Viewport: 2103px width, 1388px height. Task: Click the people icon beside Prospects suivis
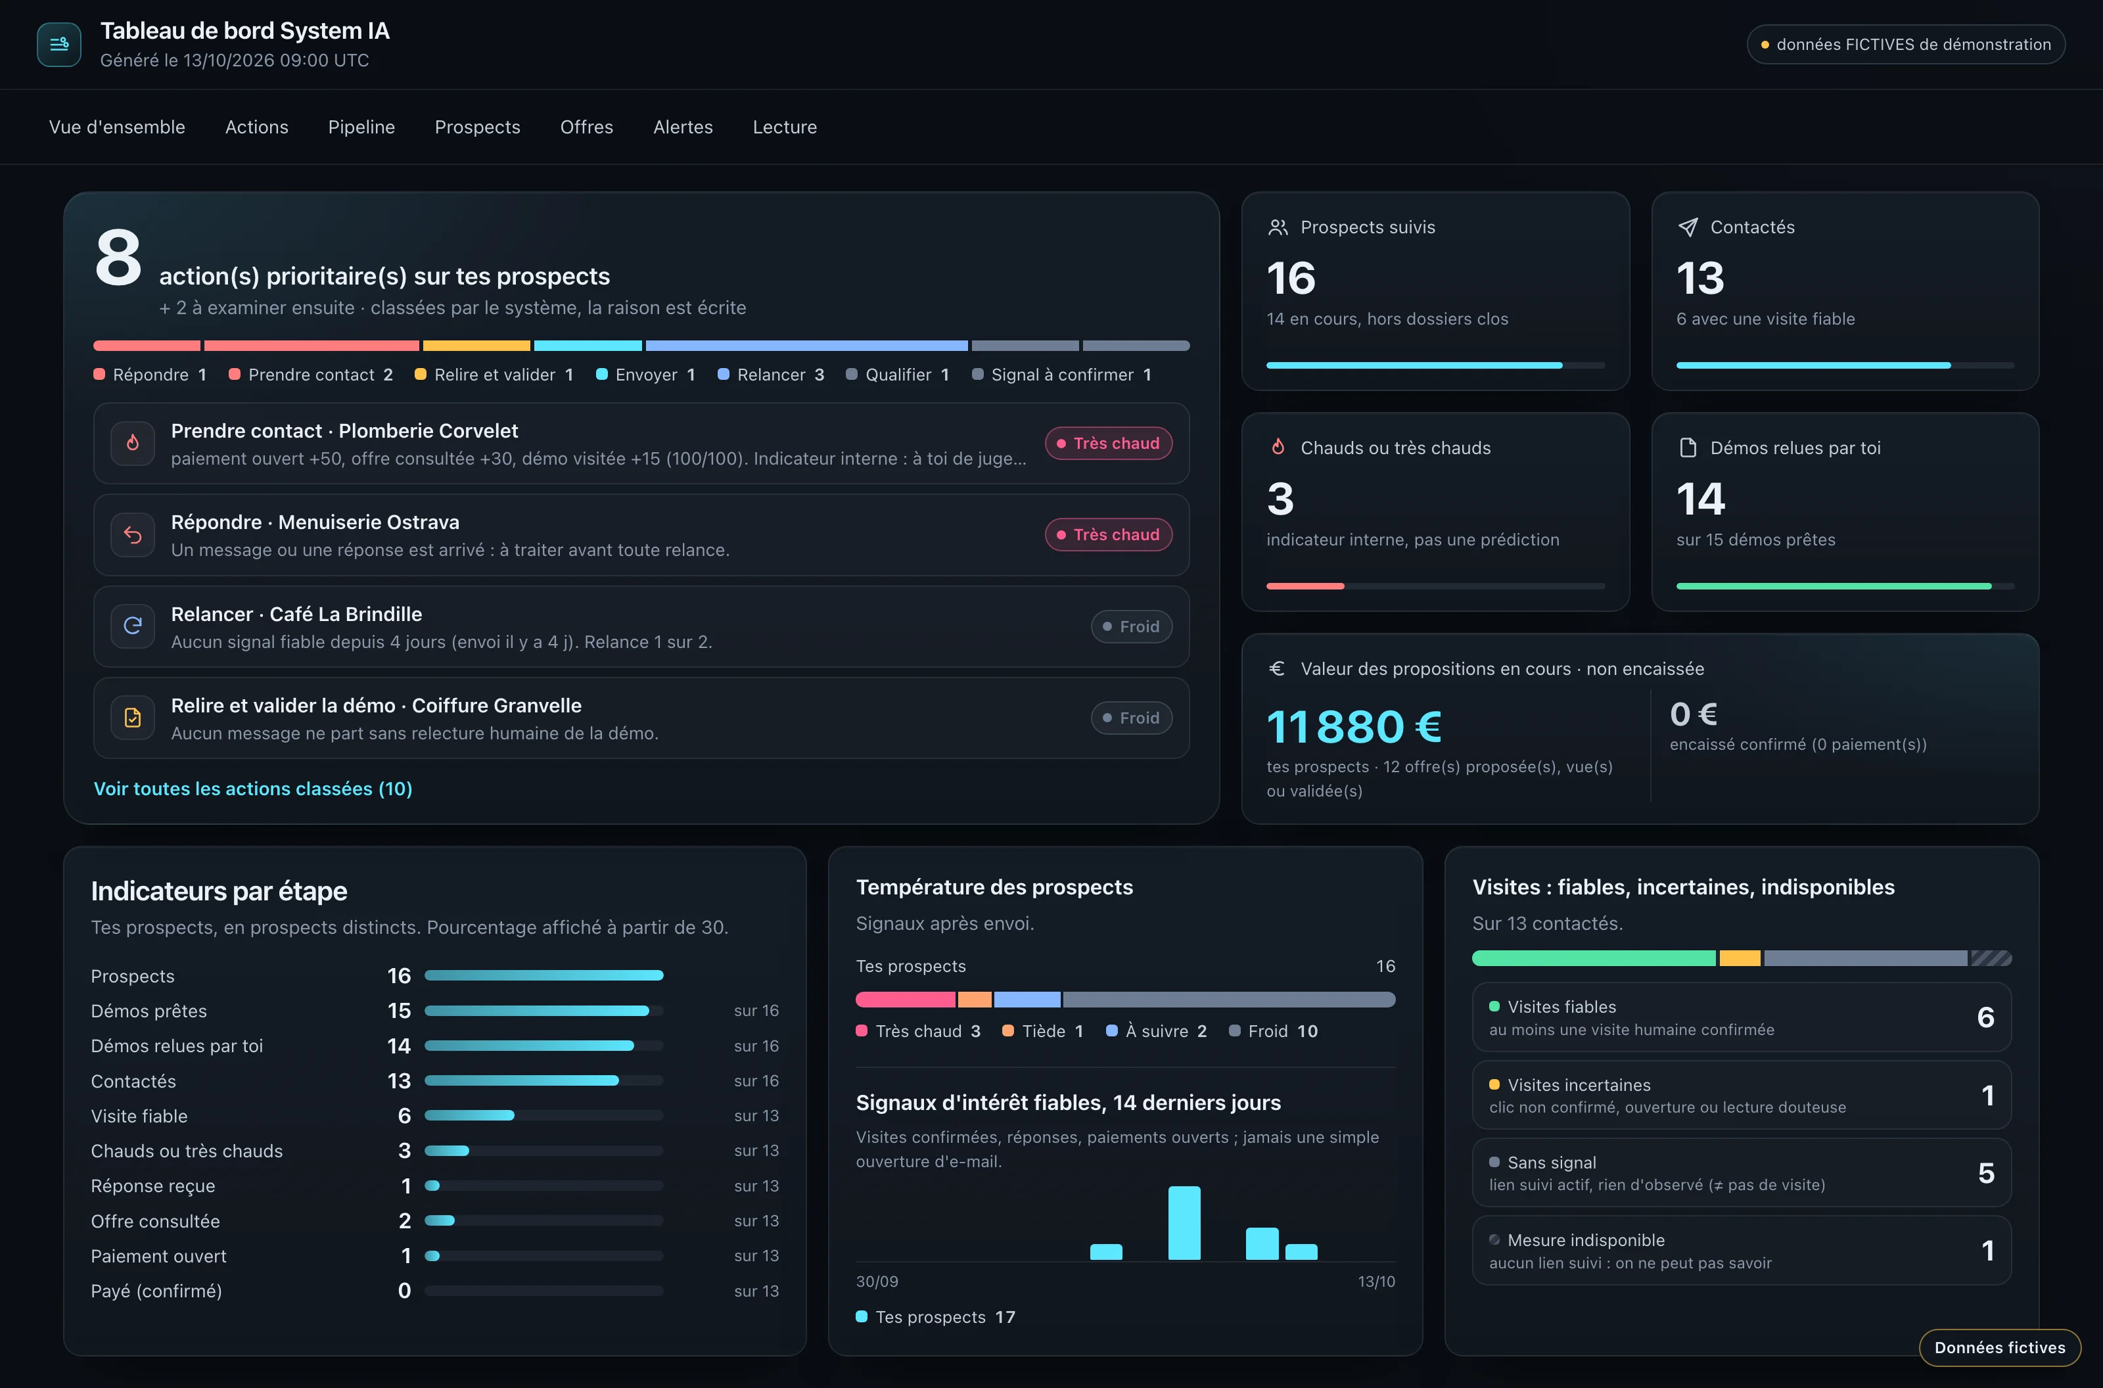tap(1278, 227)
